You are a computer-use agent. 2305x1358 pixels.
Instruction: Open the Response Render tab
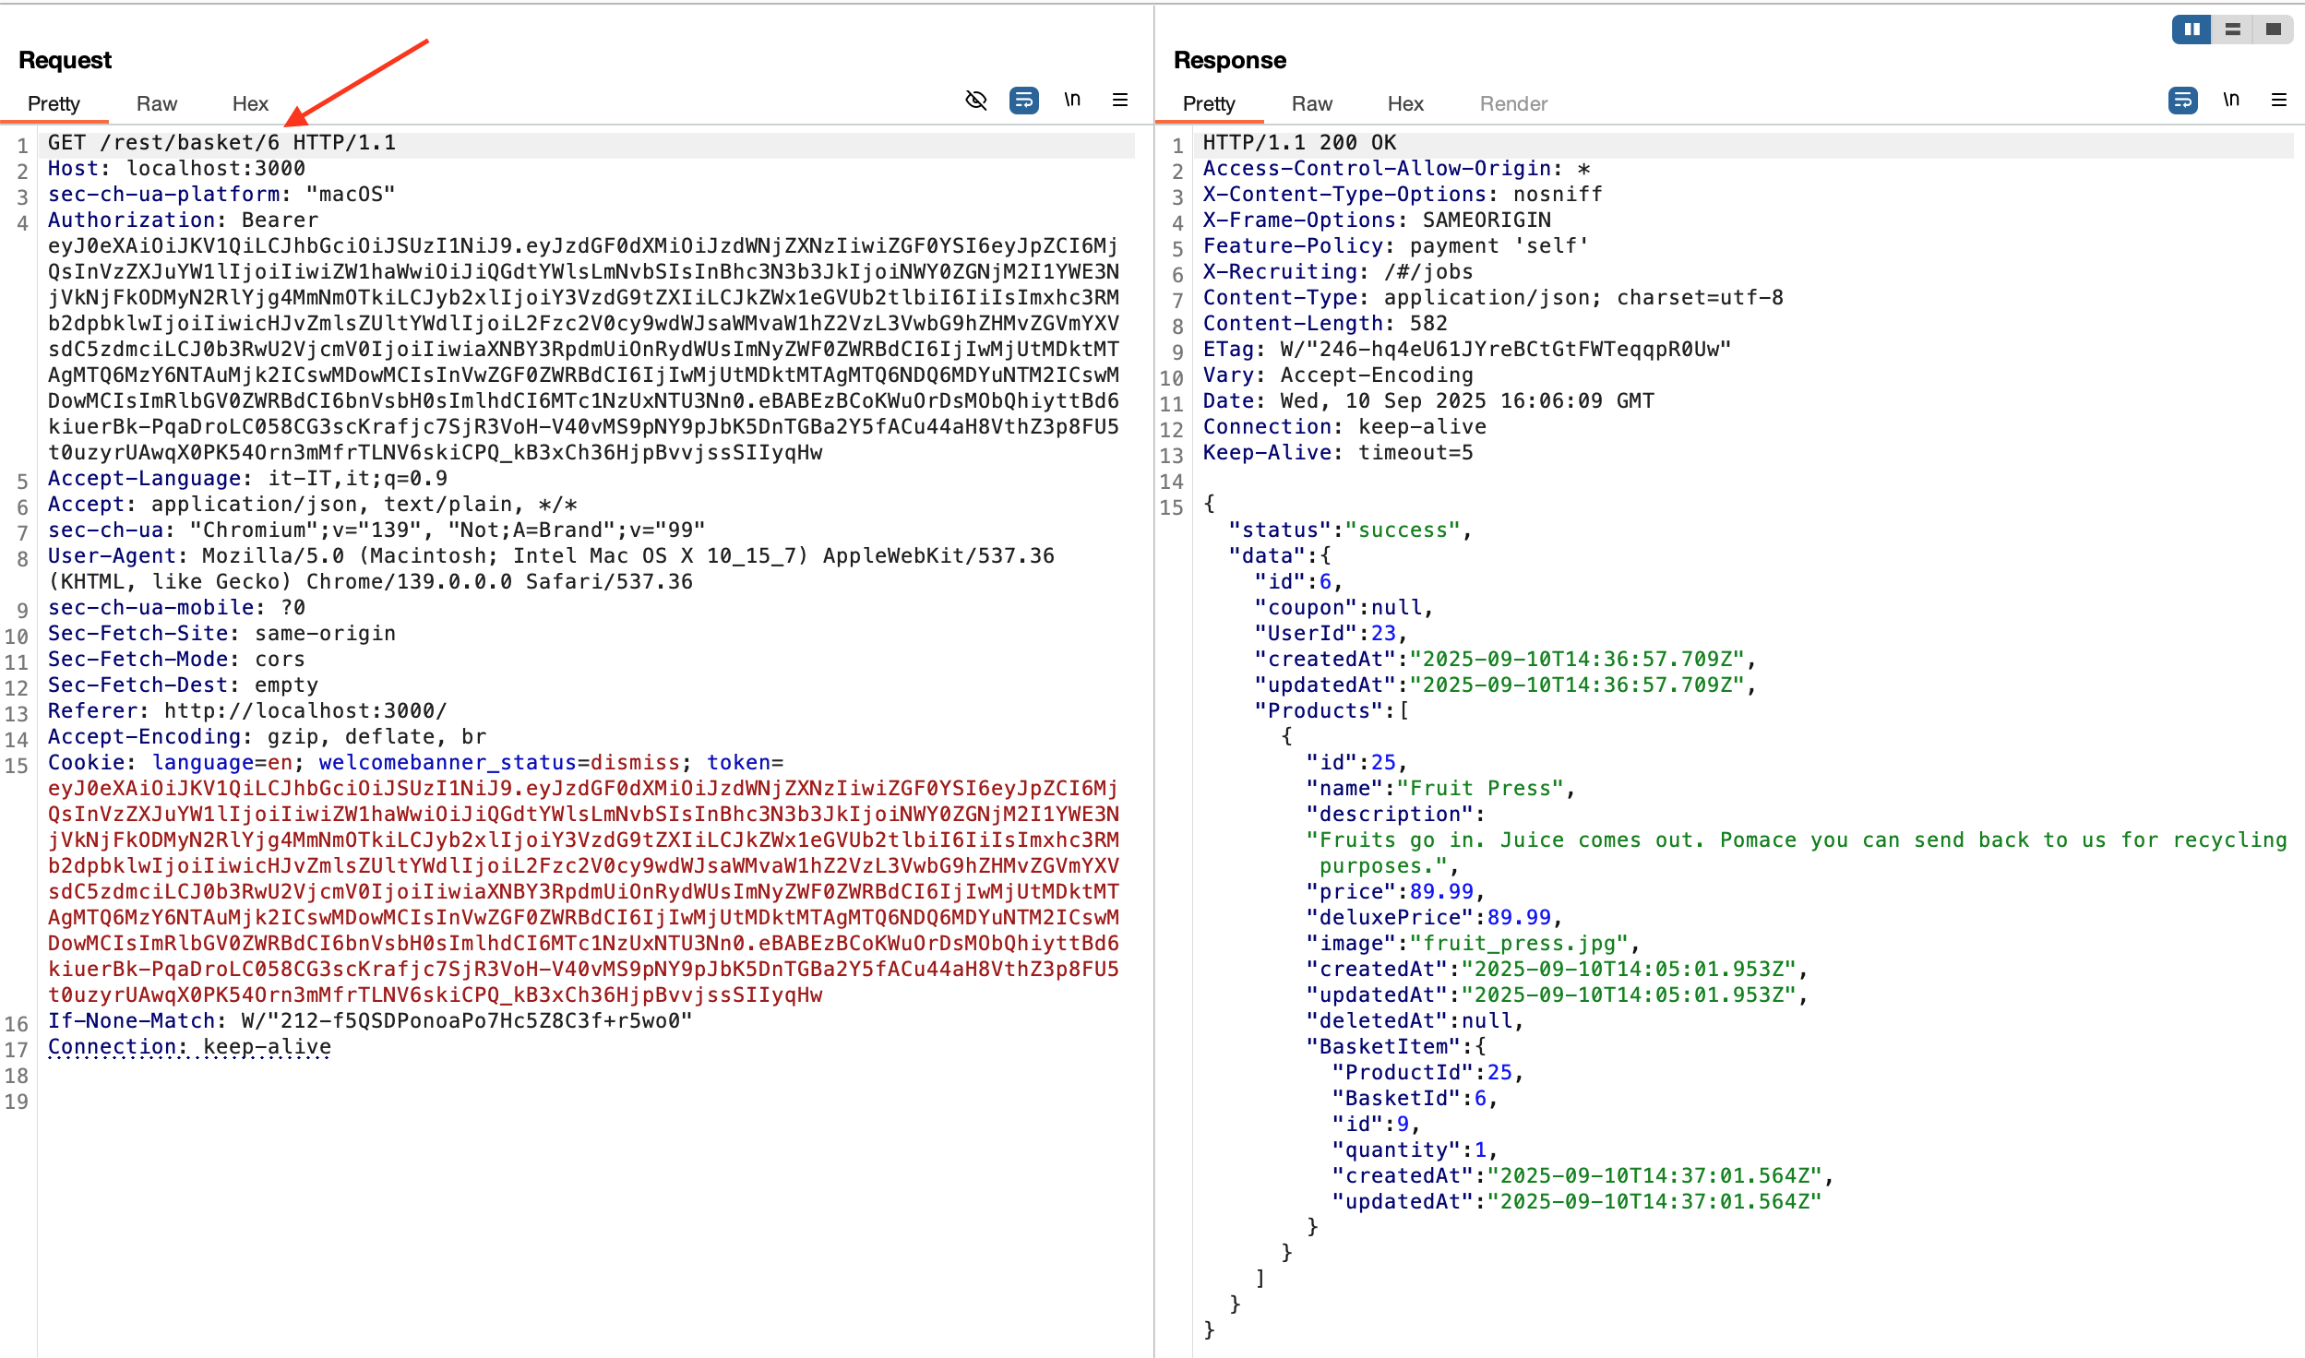1513,103
